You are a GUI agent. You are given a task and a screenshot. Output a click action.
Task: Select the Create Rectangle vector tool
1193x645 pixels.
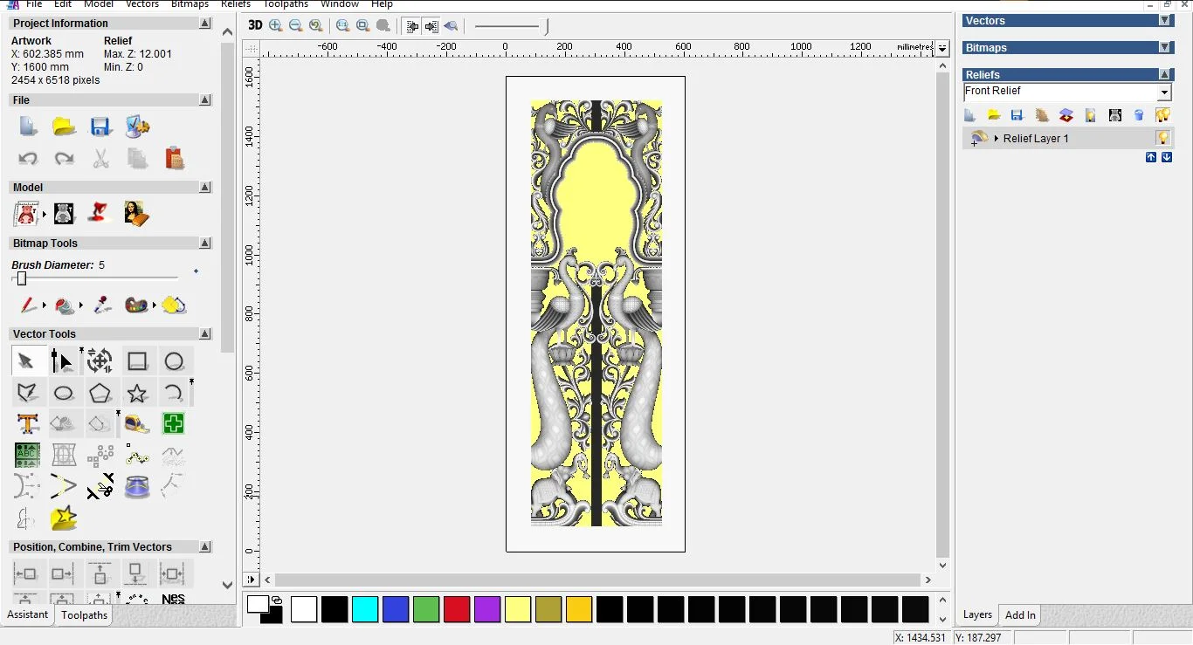tap(137, 361)
